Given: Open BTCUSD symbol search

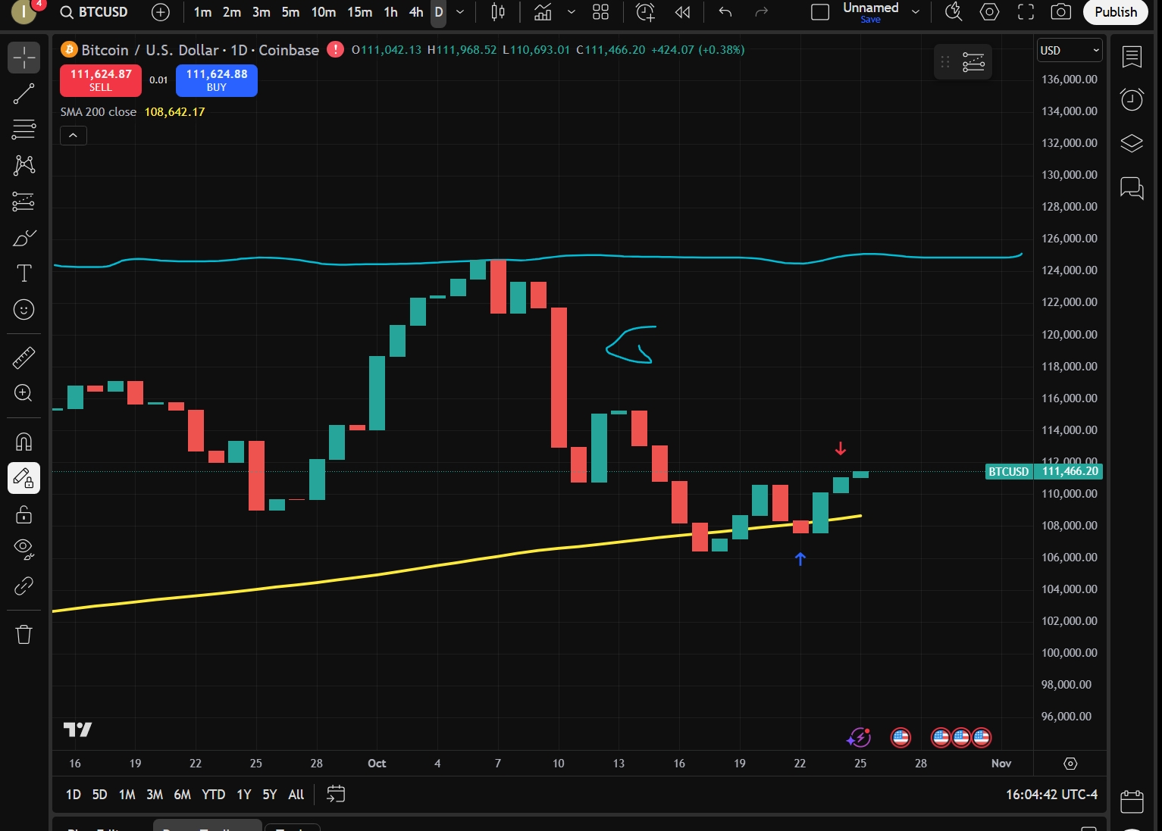Looking at the screenshot, I should (x=95, y=12).
